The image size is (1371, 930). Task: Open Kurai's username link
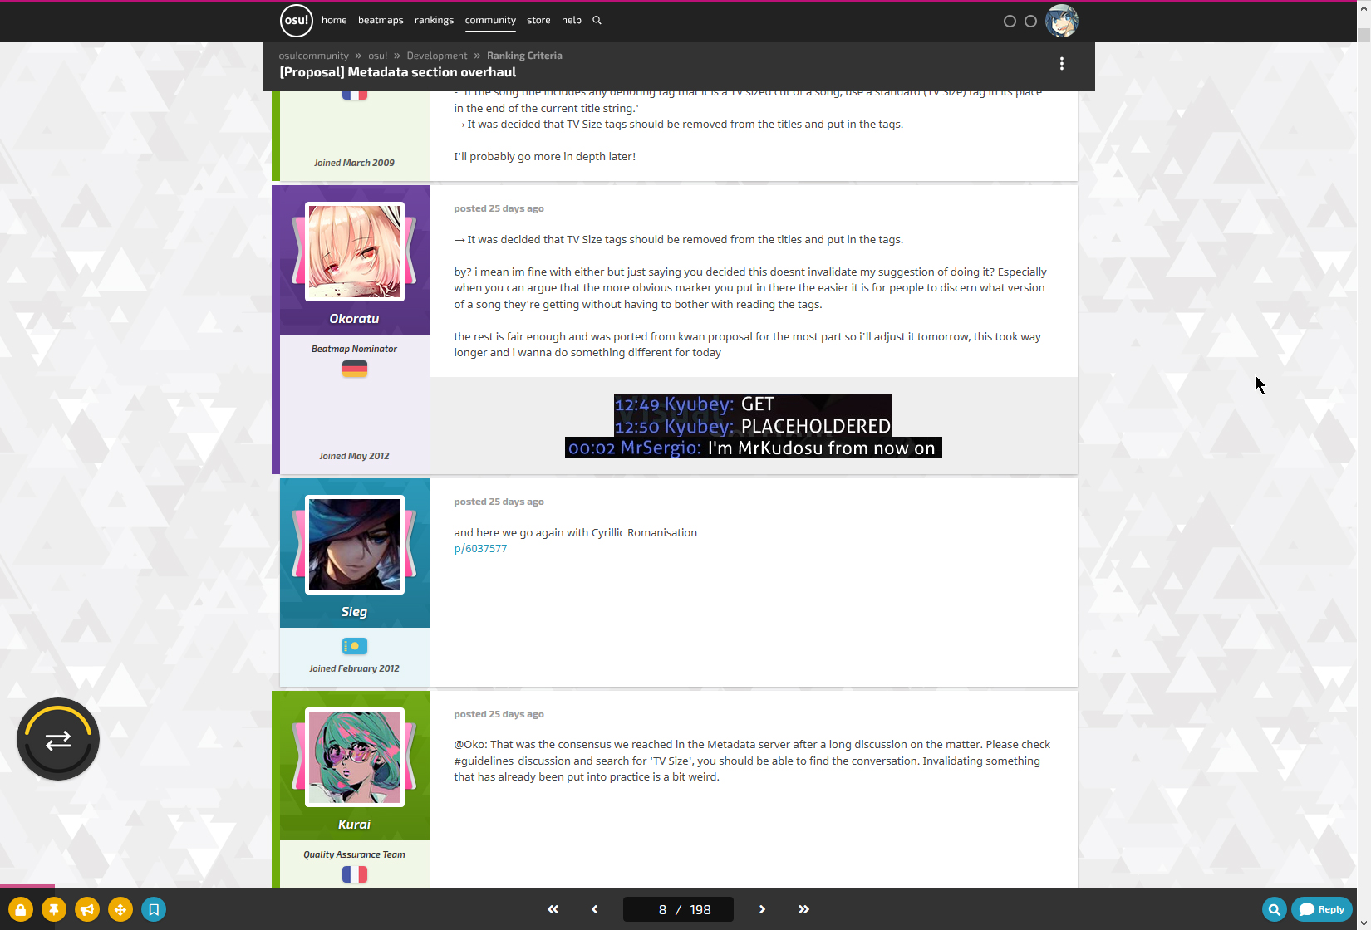[x=354, y=825]
